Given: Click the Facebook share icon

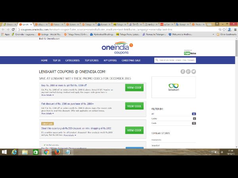Looking at the screenshot, I should pos(183,72).
